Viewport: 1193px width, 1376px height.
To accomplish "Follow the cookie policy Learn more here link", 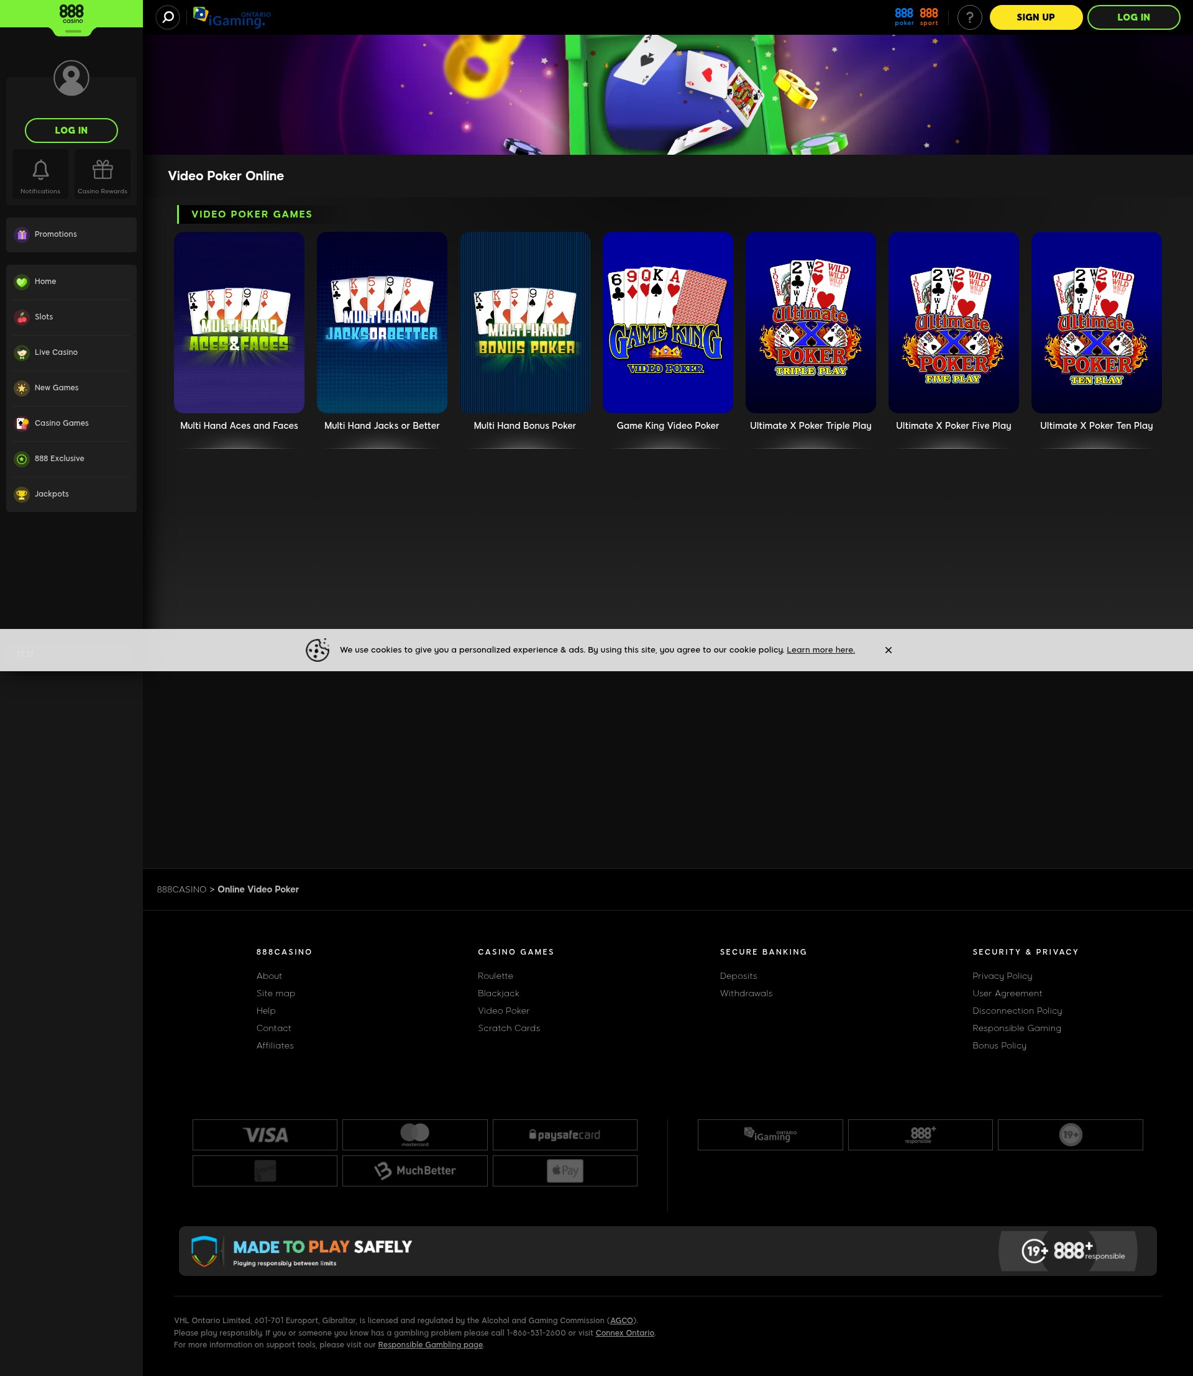I will [x=821, y=650].
